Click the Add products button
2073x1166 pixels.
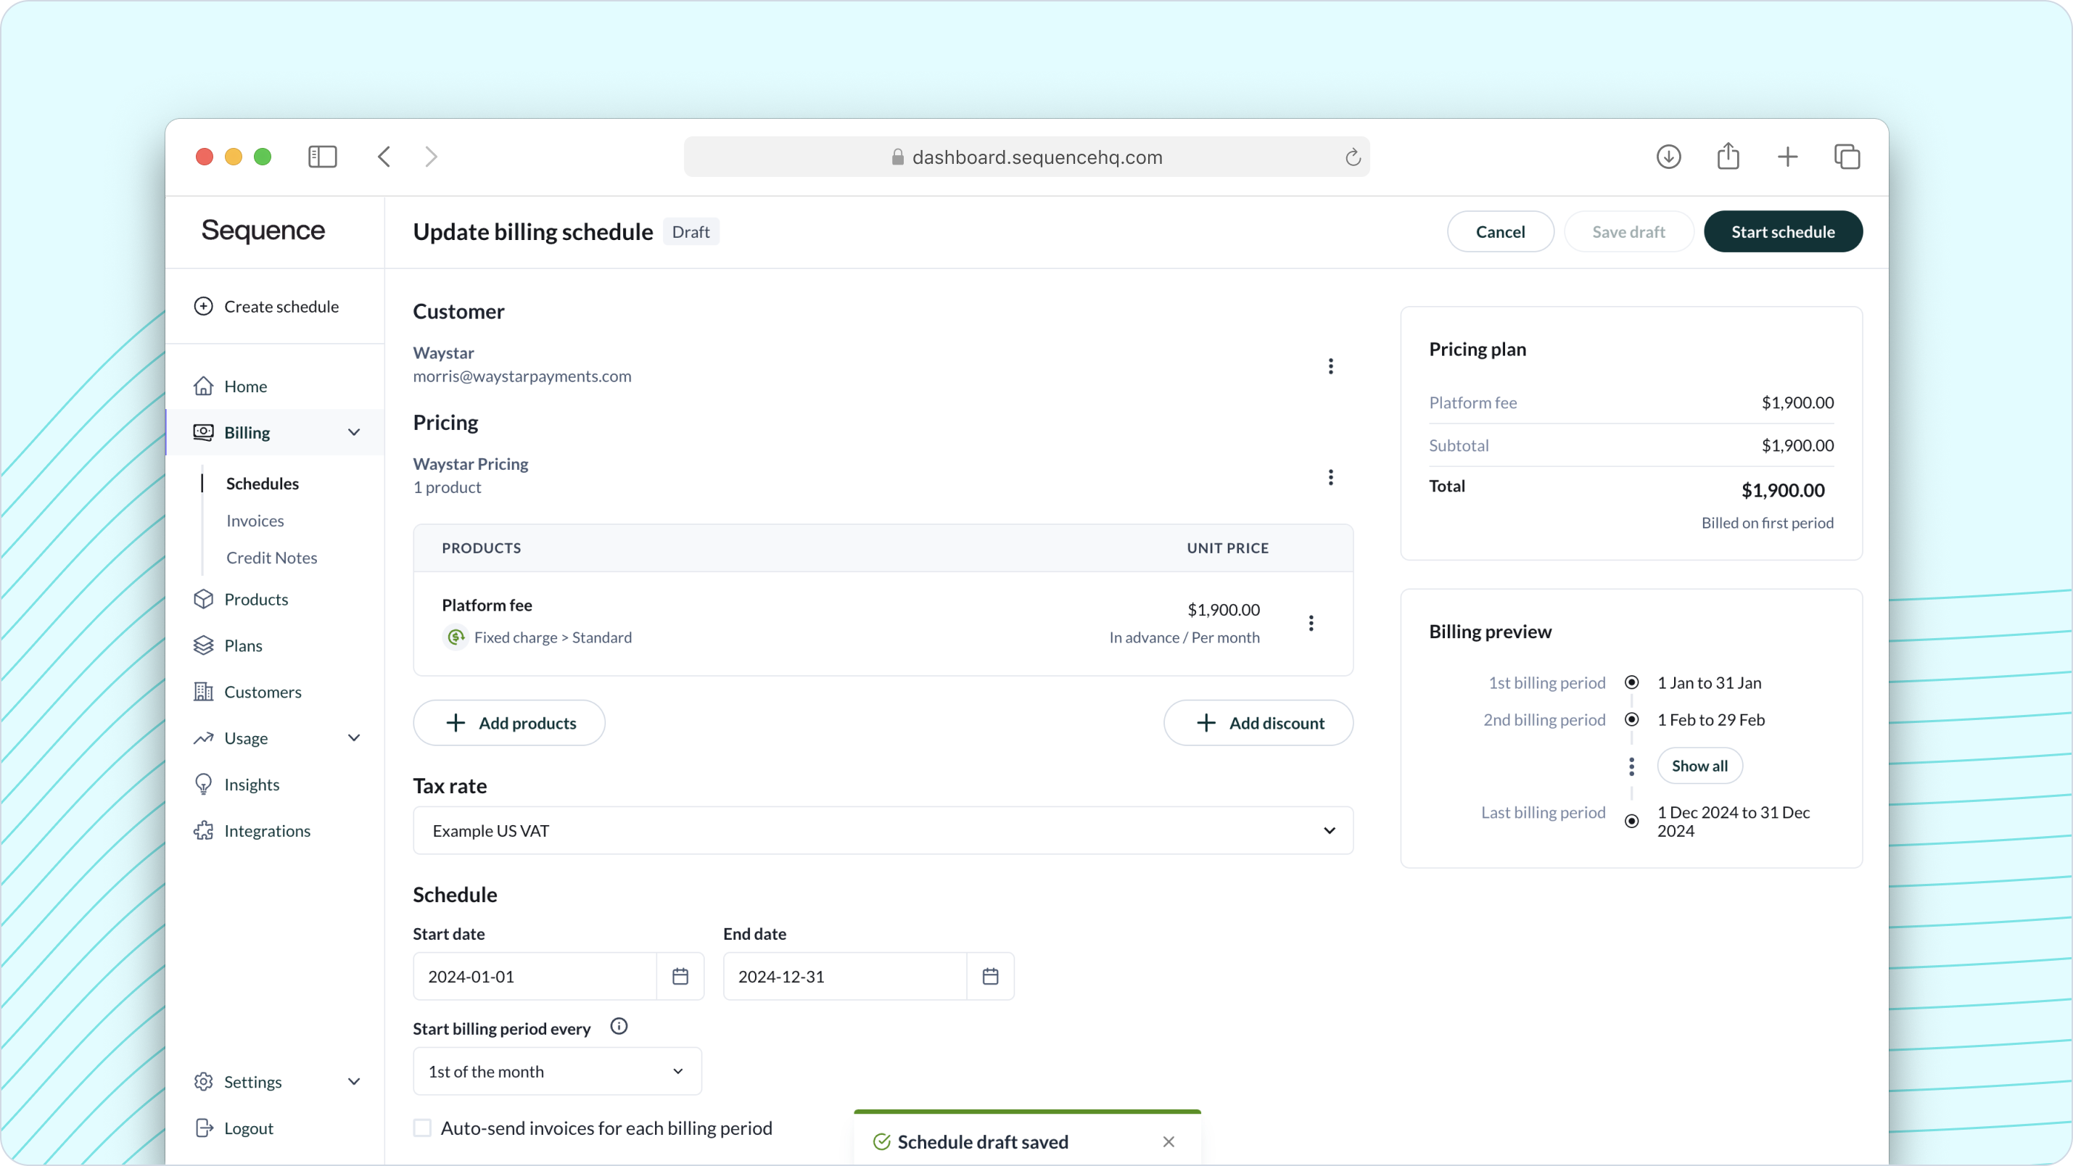[510, 721]
